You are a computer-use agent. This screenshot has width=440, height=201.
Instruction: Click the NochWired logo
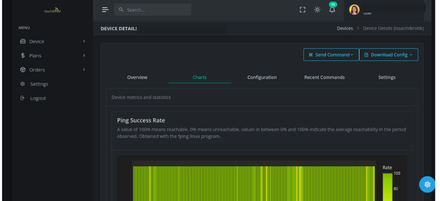click(x=53, y=10)
